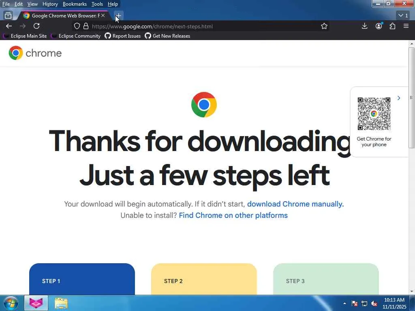
Task: Open the History menu
Action: tap(50, 4)
